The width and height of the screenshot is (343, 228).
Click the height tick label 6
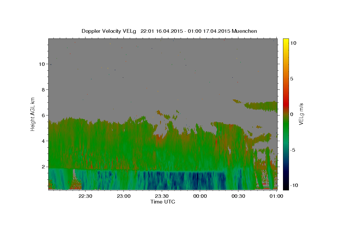(x=43, y=115)
